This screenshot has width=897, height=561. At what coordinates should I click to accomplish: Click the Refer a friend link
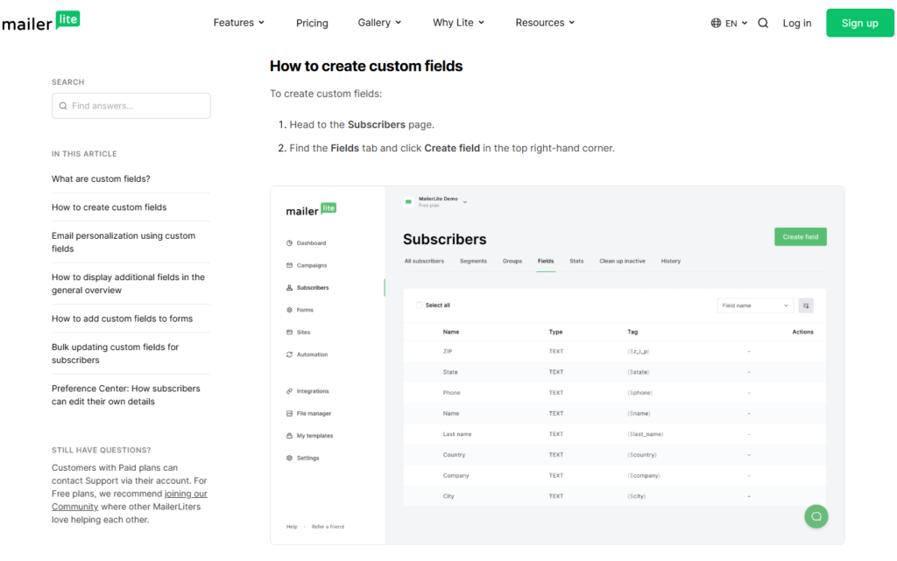point(328,527)
